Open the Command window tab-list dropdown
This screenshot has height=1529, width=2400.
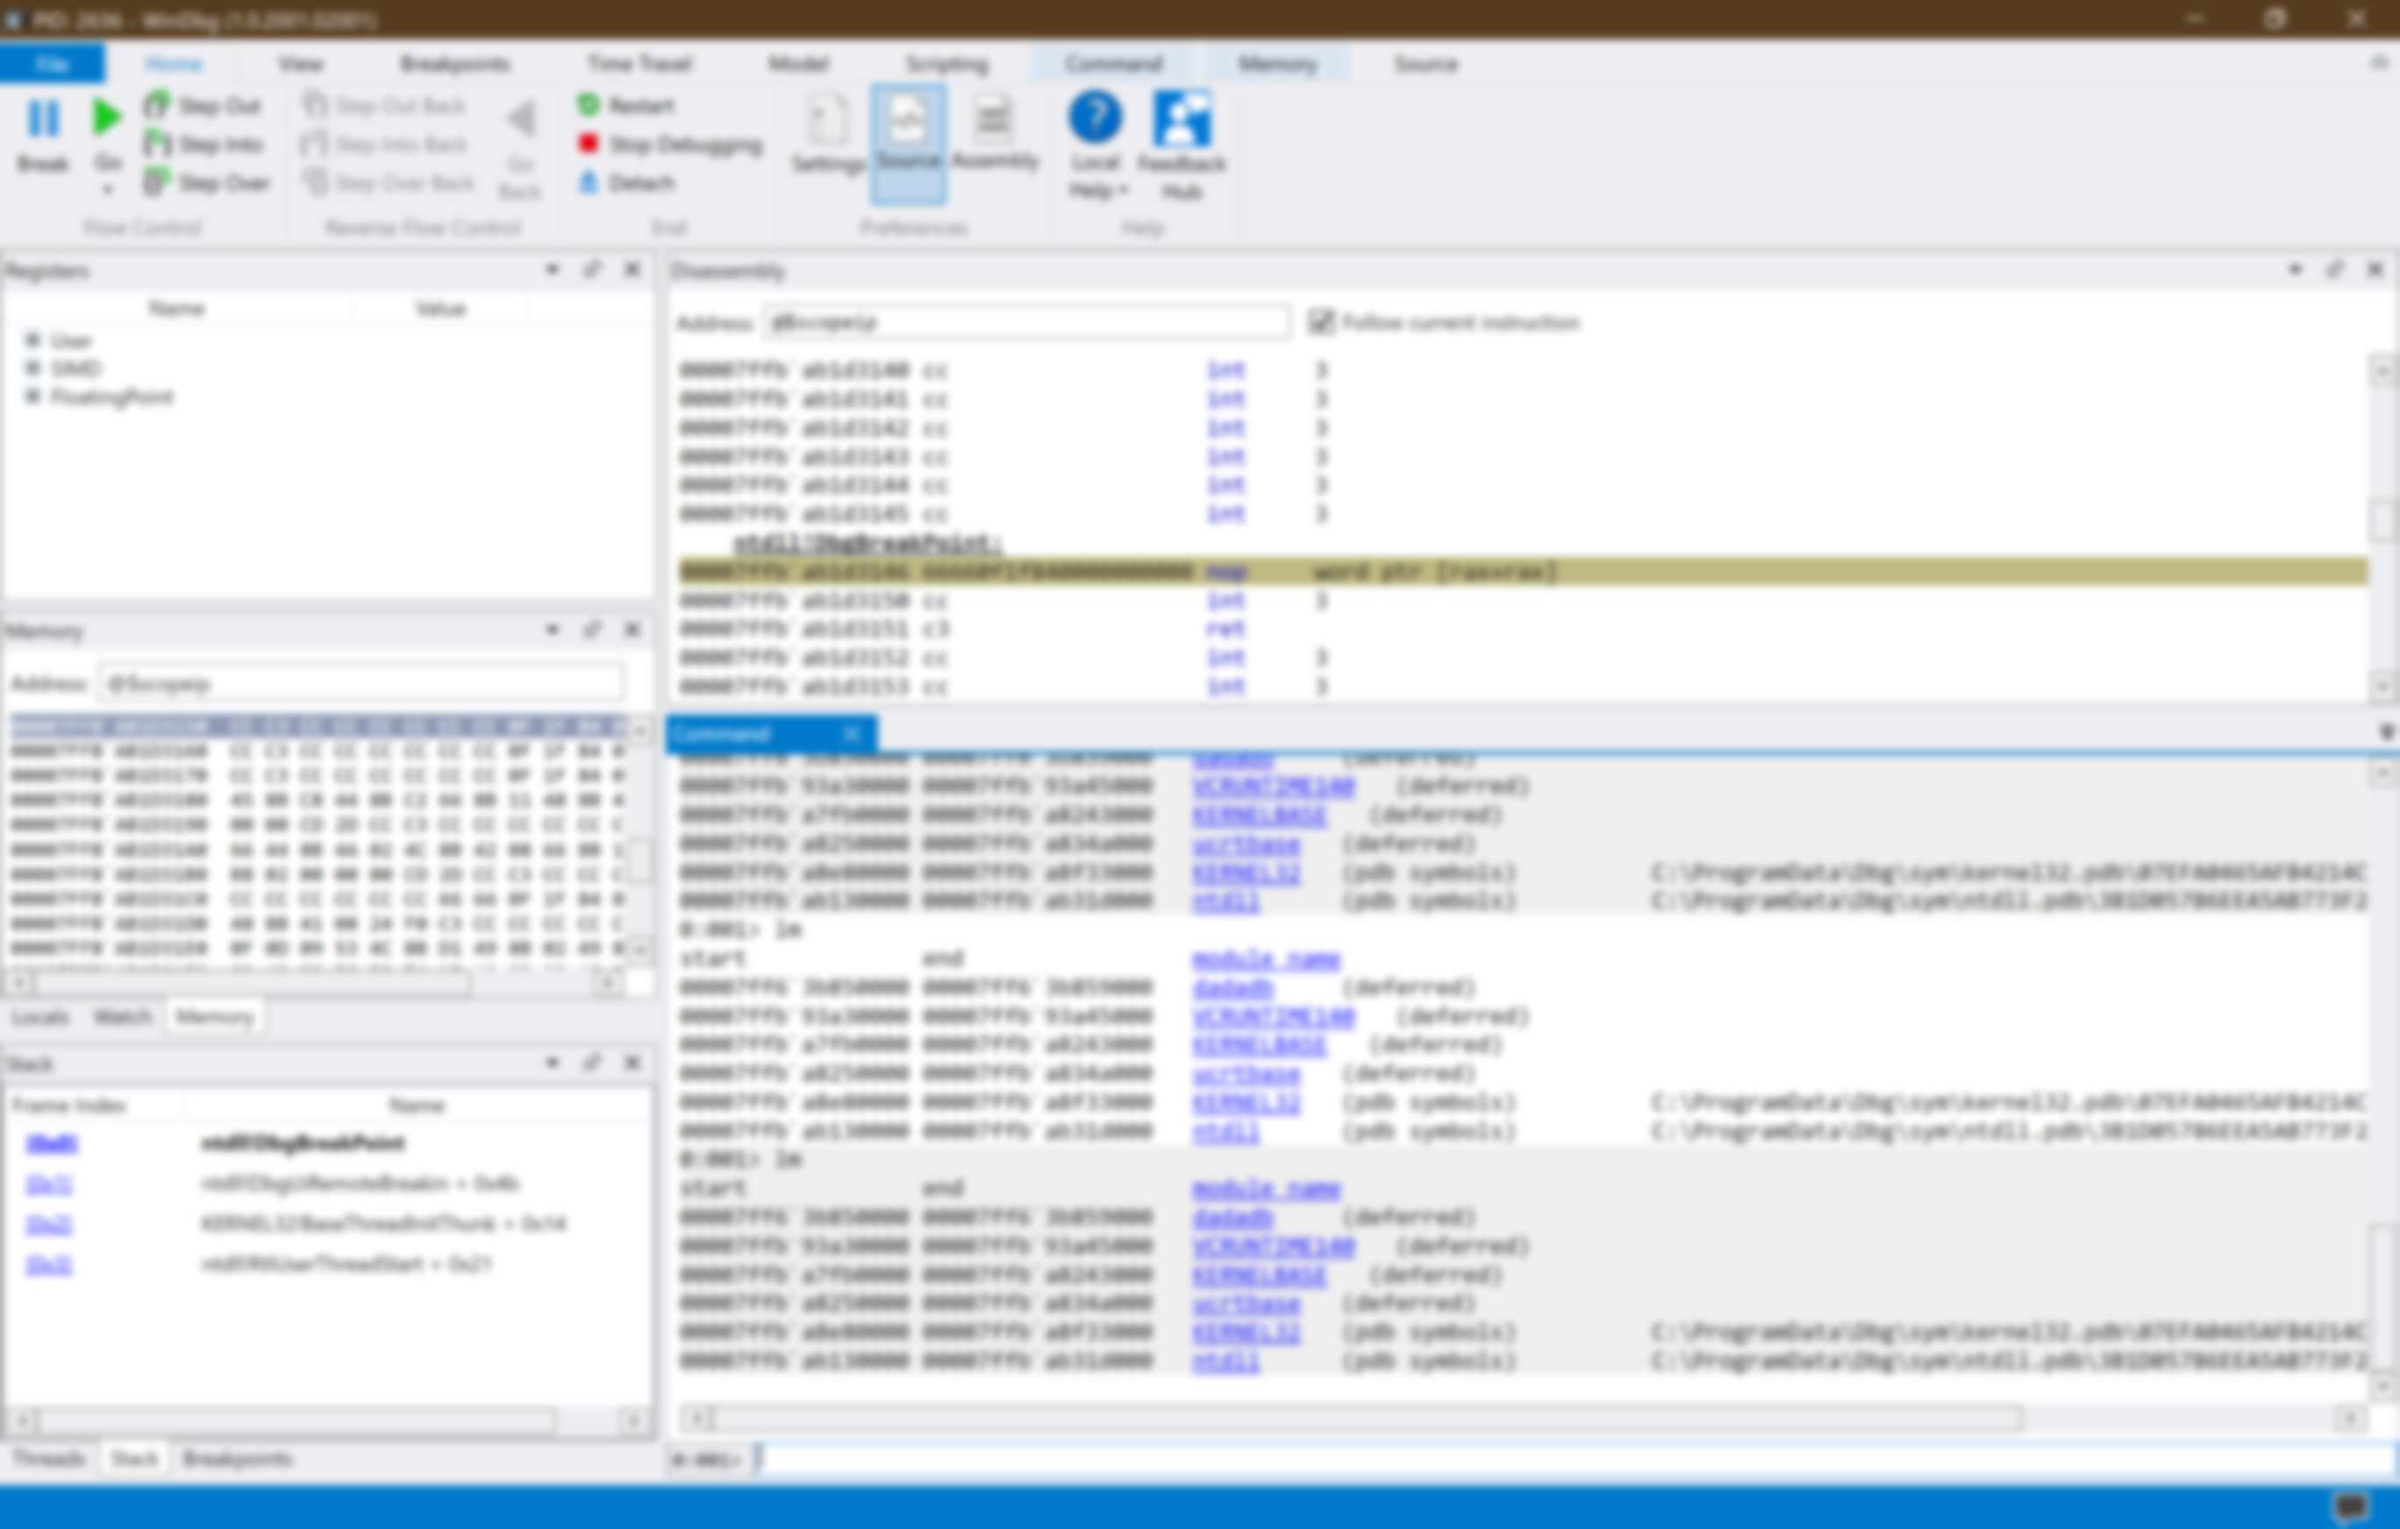2387,734
